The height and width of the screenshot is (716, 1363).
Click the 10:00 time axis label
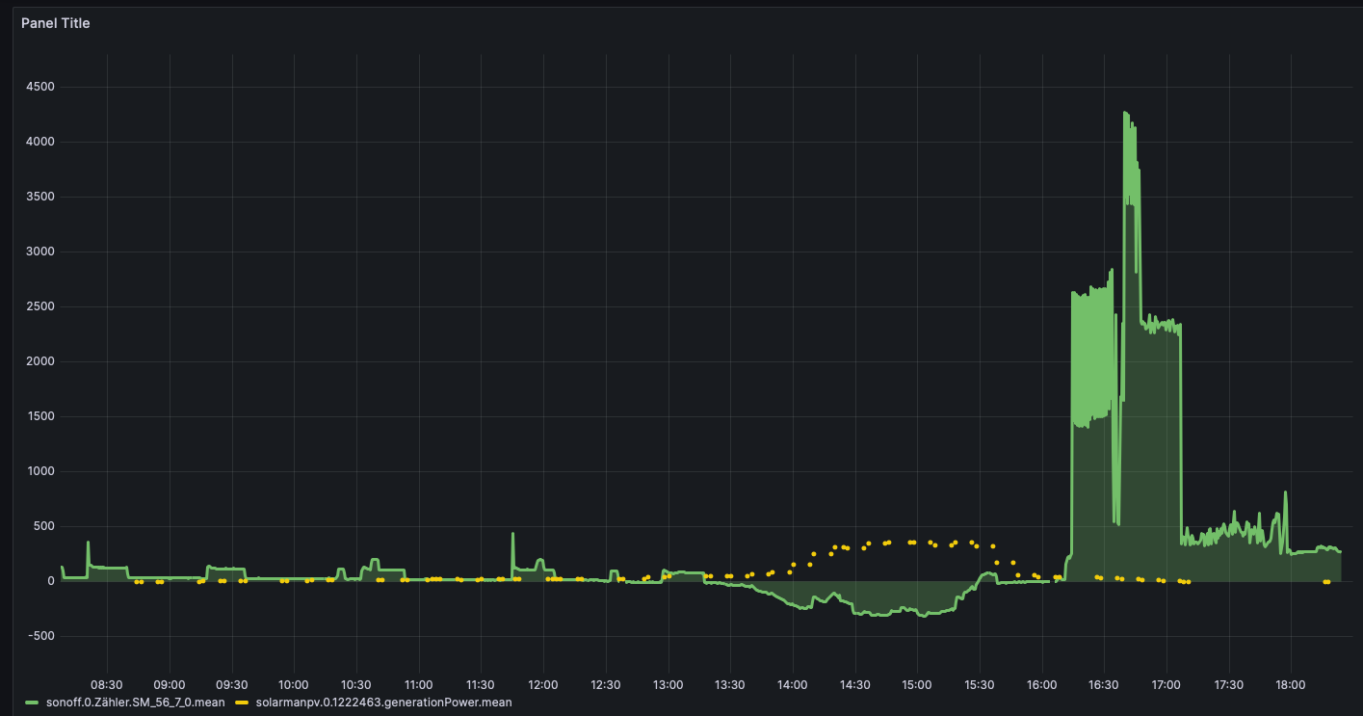point(294,685)
